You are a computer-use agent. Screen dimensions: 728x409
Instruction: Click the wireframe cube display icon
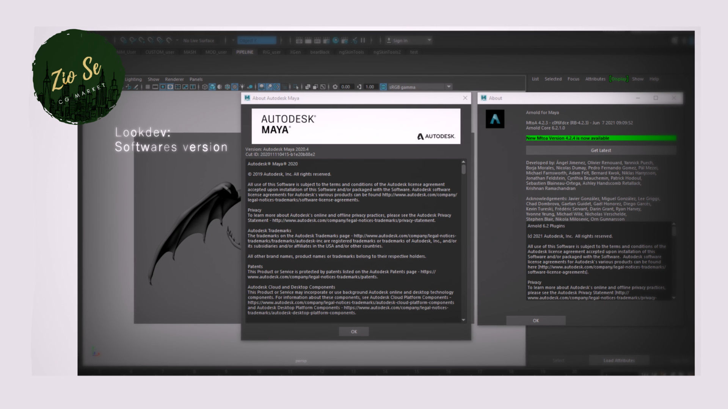click(x=205, y=87)
